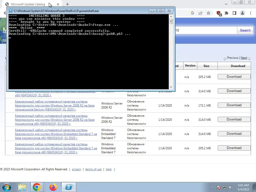The height and width of the screenshot is (192, 256).
Task: Click the share page icon in Chrome
Action: [x=200, y=13]
